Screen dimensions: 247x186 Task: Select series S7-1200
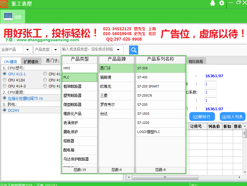coord(161,123)
